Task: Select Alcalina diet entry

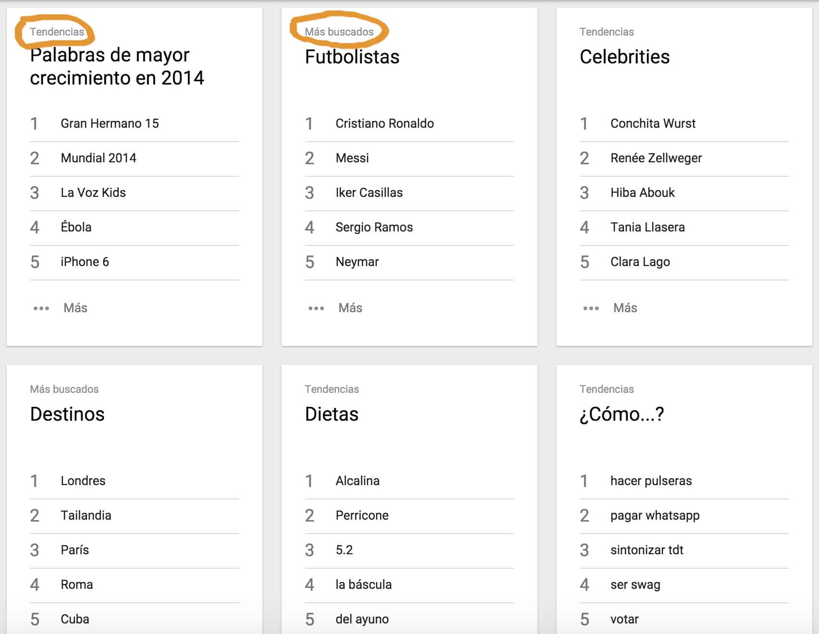Action: [358, 481]
